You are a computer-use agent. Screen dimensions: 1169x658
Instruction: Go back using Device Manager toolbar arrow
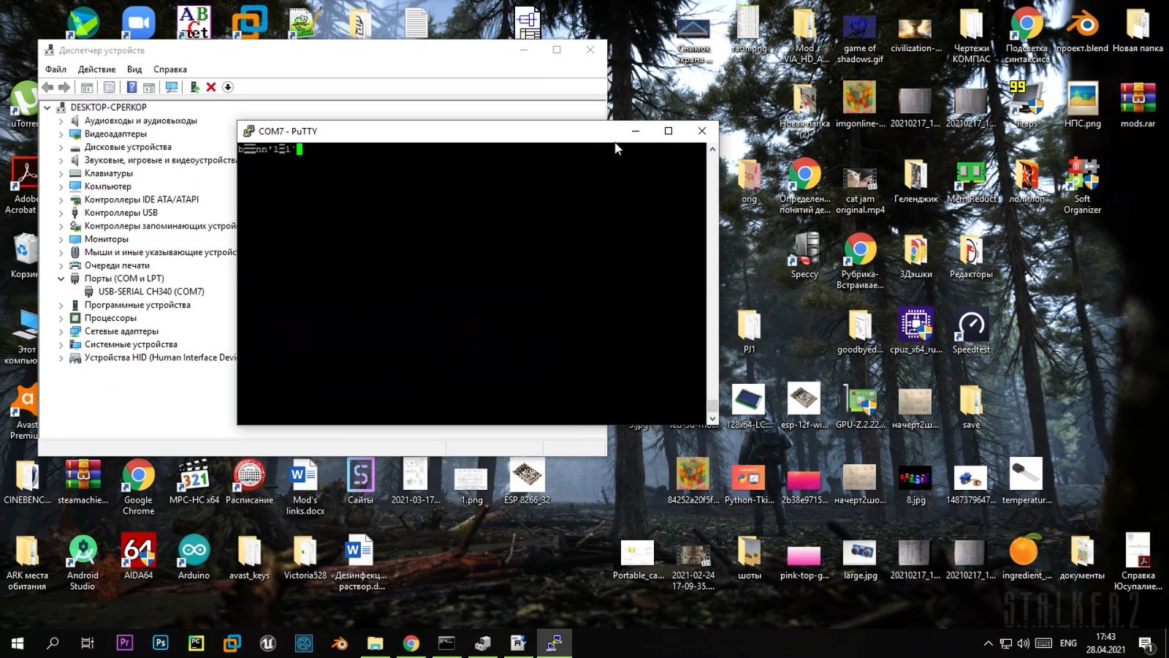click(48, 87)
